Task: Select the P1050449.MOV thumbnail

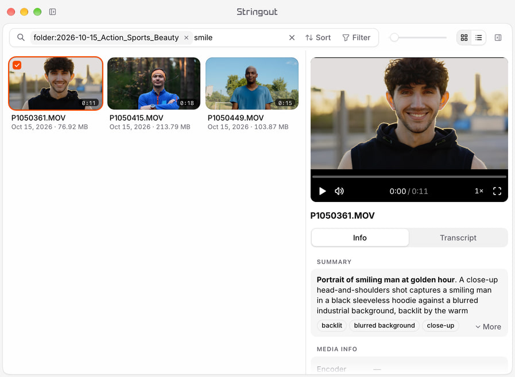Action: click(252, 83)
